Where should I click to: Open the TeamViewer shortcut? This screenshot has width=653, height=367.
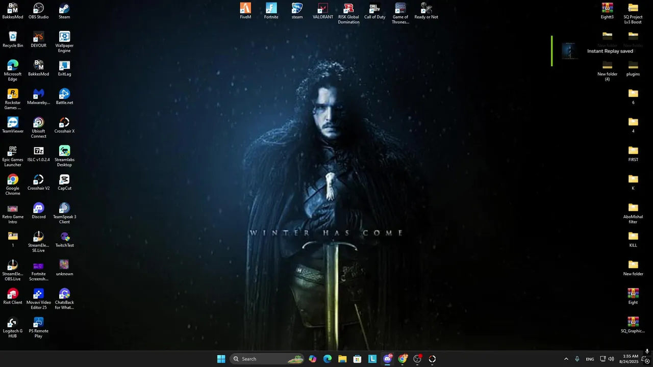tap(13, 125)
